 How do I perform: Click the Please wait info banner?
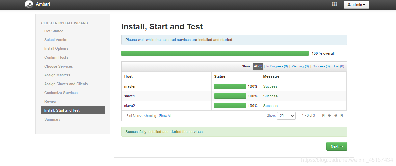click(234, 40)
